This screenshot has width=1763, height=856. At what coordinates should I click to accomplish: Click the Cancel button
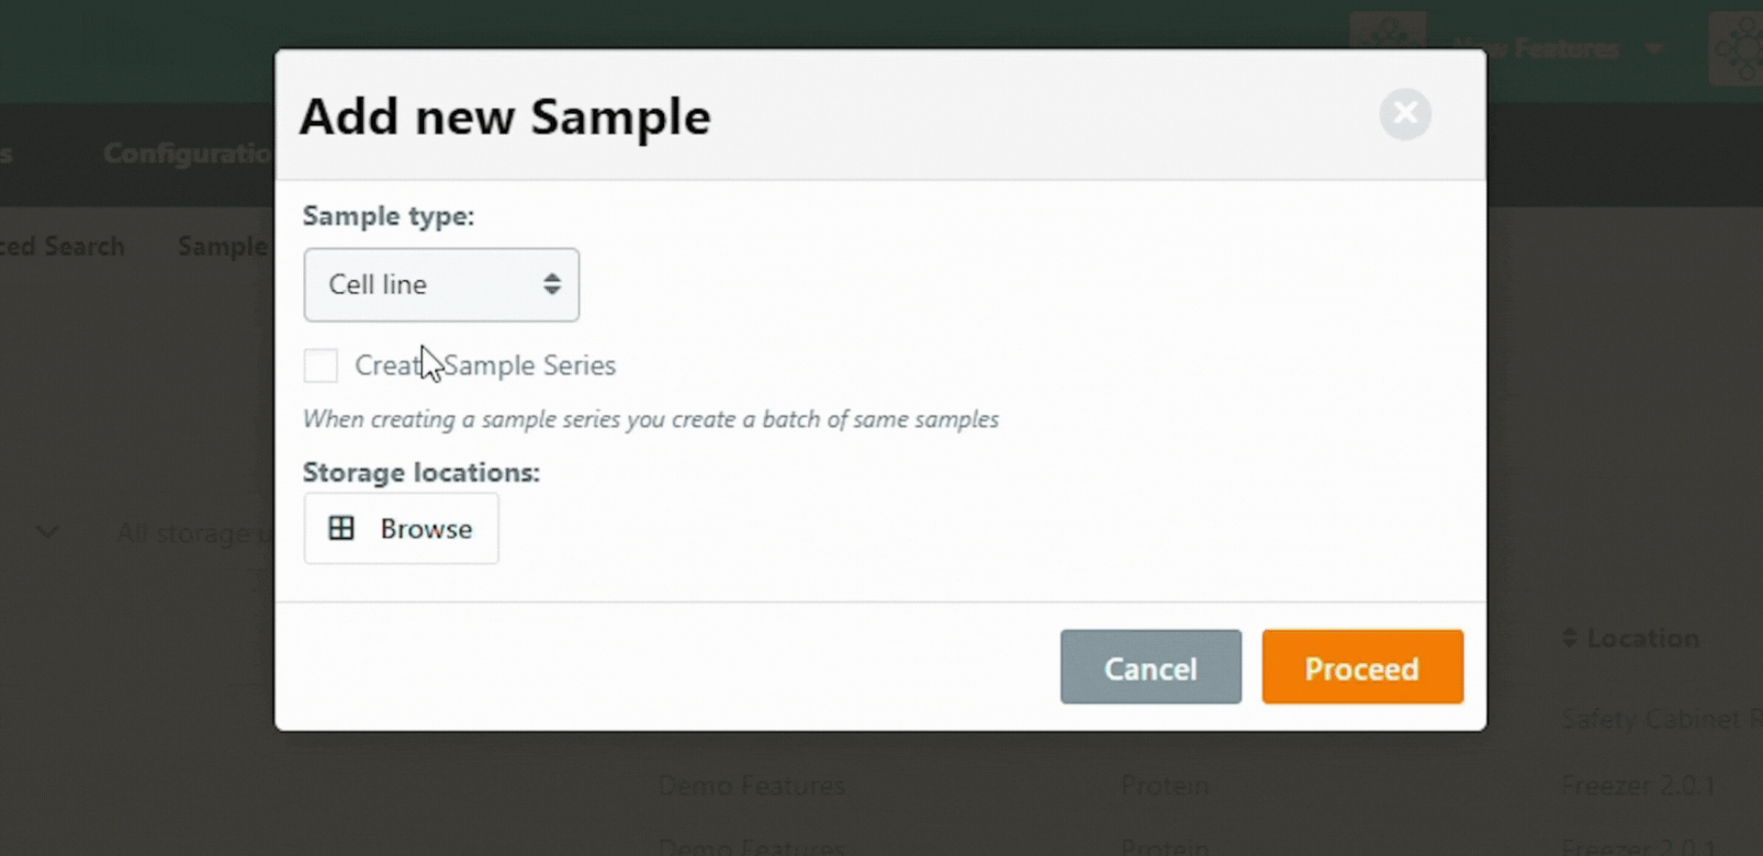coord(1151,667)
